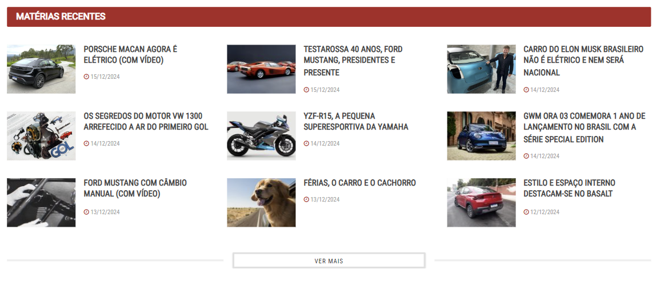The width and height of the screenshot is (656, 281).
Task: Open the Testarossa 40 anos article headline
Action: [353, 61]
